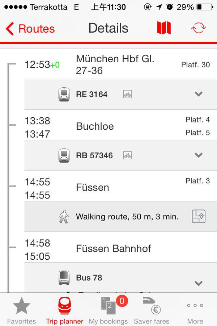Go back to Routes

coord(31,29)
